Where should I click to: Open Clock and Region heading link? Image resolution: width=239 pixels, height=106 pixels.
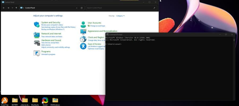coord(96,37)
